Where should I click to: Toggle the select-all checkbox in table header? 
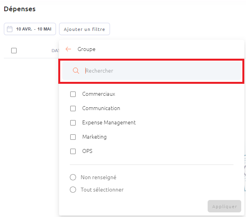14,51
